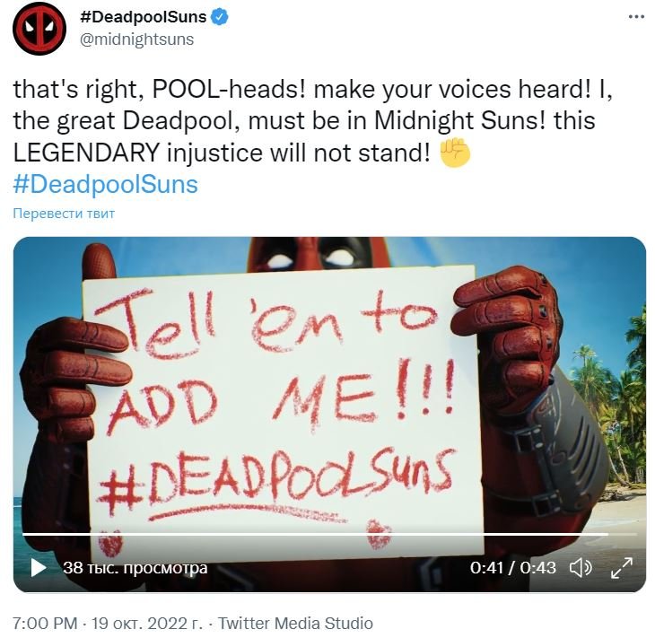Image resolution: width=655 pixels, height=638 pixels.
Task: Click the blue verified badge
Action: click(x=220, y=17)
